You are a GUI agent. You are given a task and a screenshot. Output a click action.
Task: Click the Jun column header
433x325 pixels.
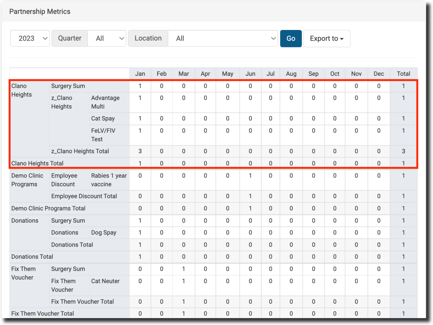[x=250, y=74]
